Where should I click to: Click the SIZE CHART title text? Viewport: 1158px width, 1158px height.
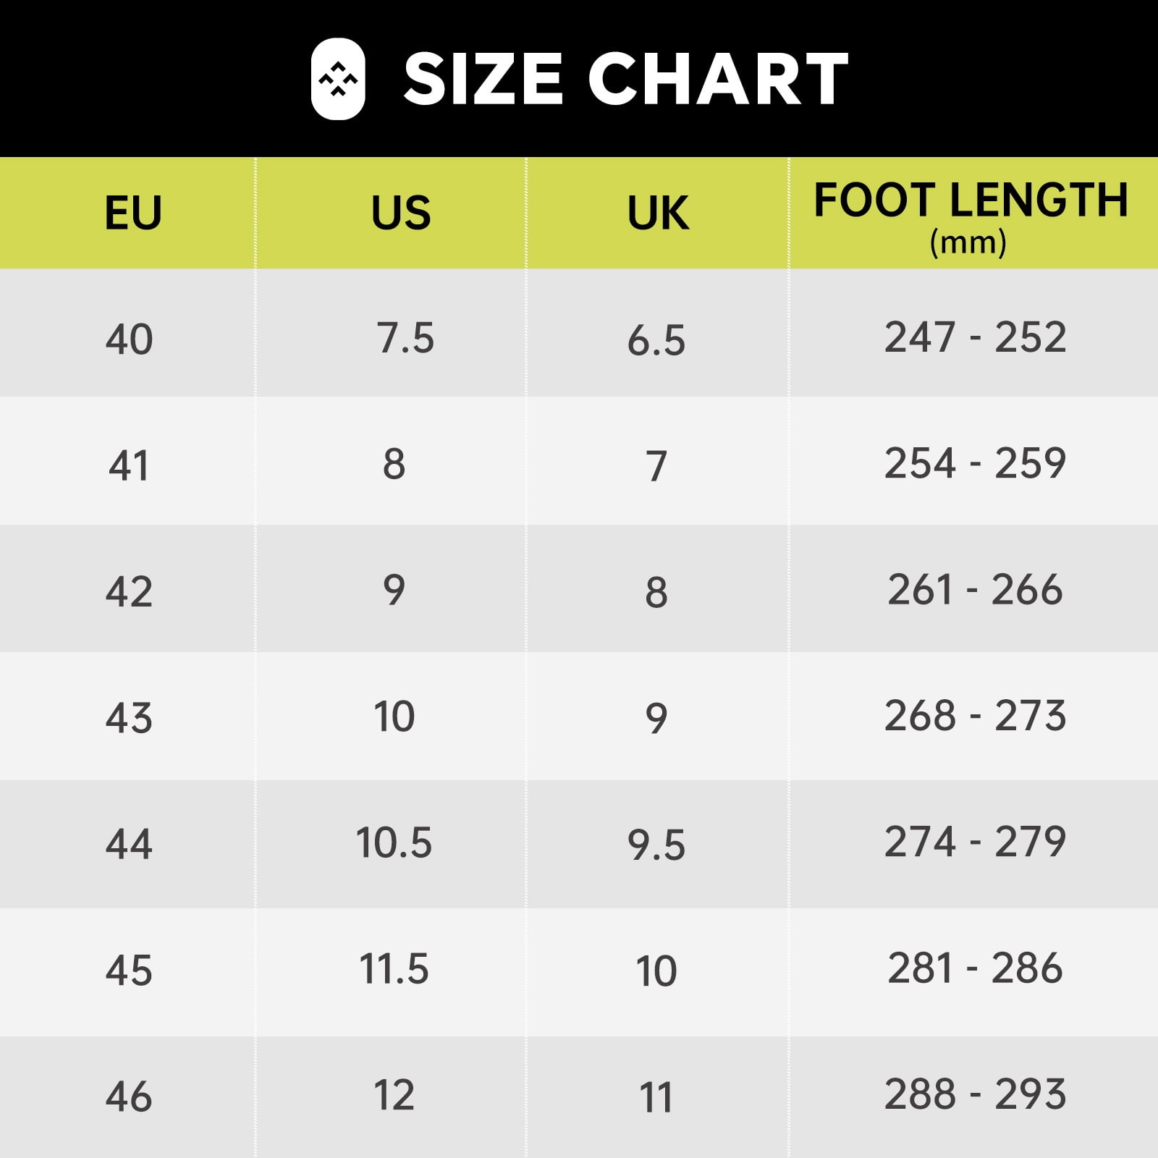(626, 79)
